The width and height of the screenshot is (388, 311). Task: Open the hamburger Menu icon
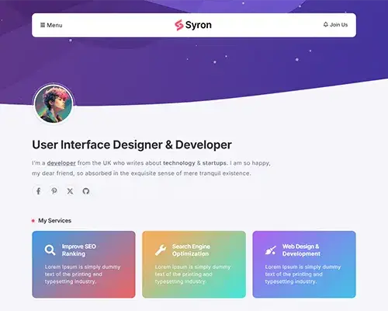click(x=43, y=25)
